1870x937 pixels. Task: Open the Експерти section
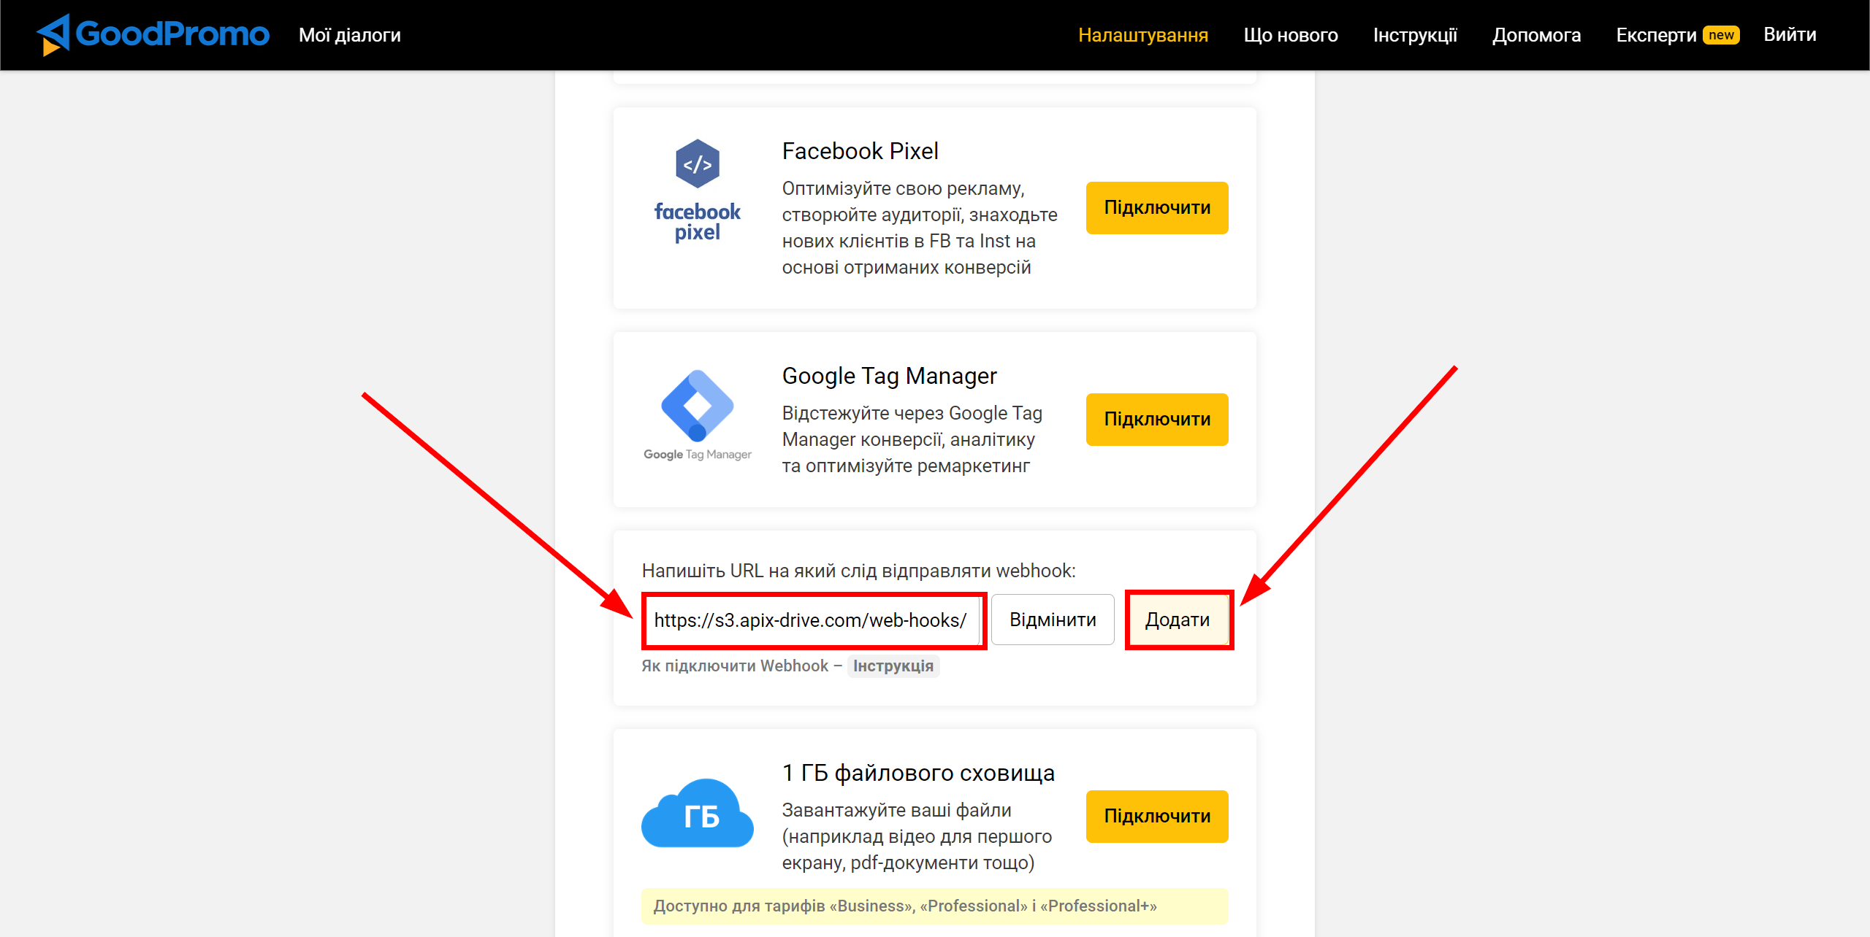point(1656,35)
